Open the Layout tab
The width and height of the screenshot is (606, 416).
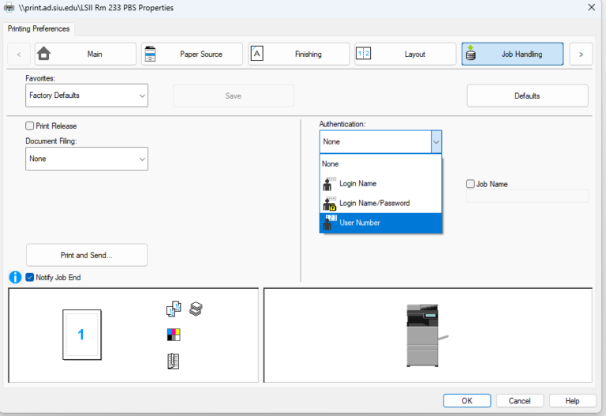point(406,54)
